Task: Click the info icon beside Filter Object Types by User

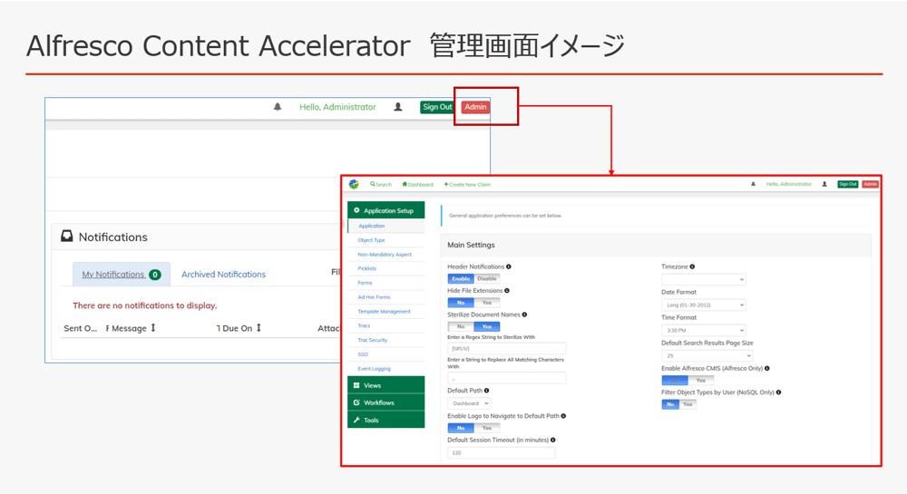Action: [x=778, y=392]
